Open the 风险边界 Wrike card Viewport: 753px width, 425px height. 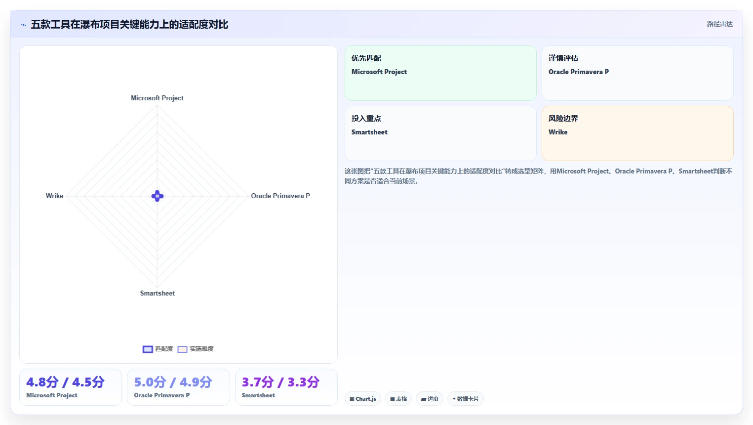coord(637,133)
